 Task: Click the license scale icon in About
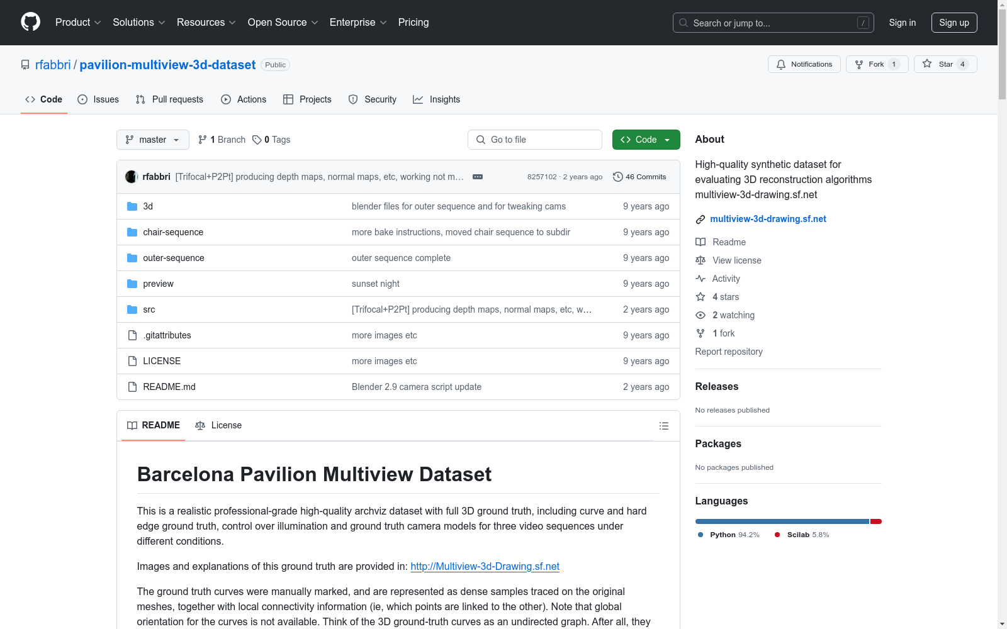[x=700, y=260]
